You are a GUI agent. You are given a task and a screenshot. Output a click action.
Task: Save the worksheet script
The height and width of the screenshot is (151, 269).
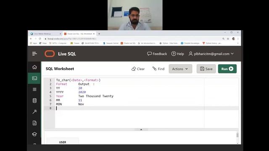click(206, 69)
